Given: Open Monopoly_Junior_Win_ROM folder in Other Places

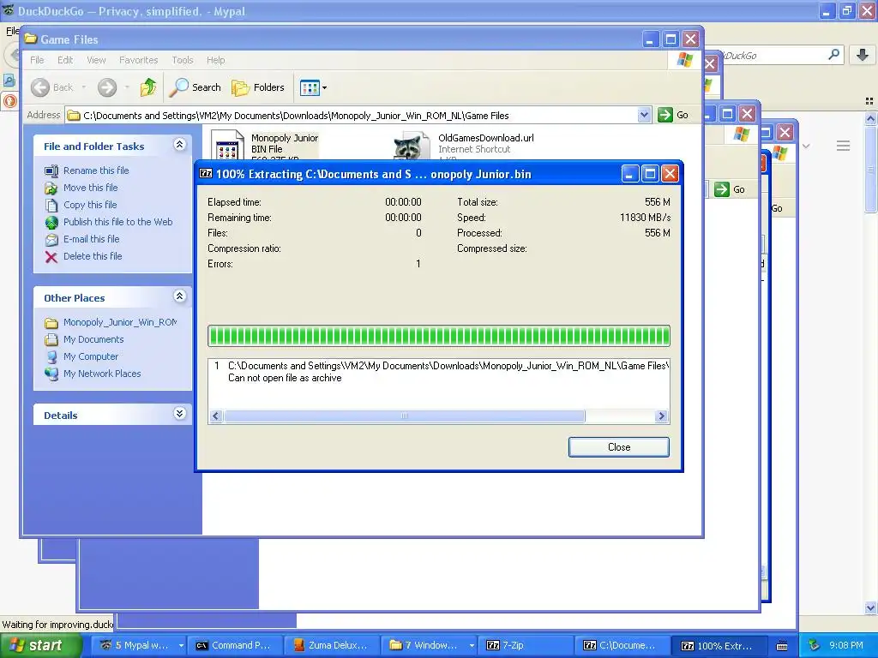Looking at the screenshot, I should click(120, 322).
